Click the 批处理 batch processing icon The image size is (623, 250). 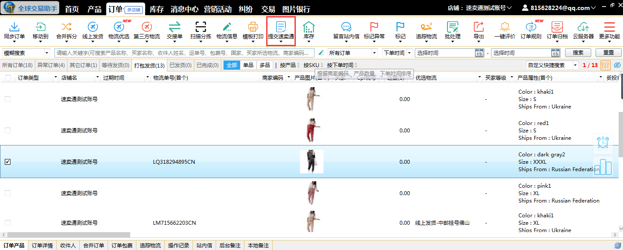point(453,27)
